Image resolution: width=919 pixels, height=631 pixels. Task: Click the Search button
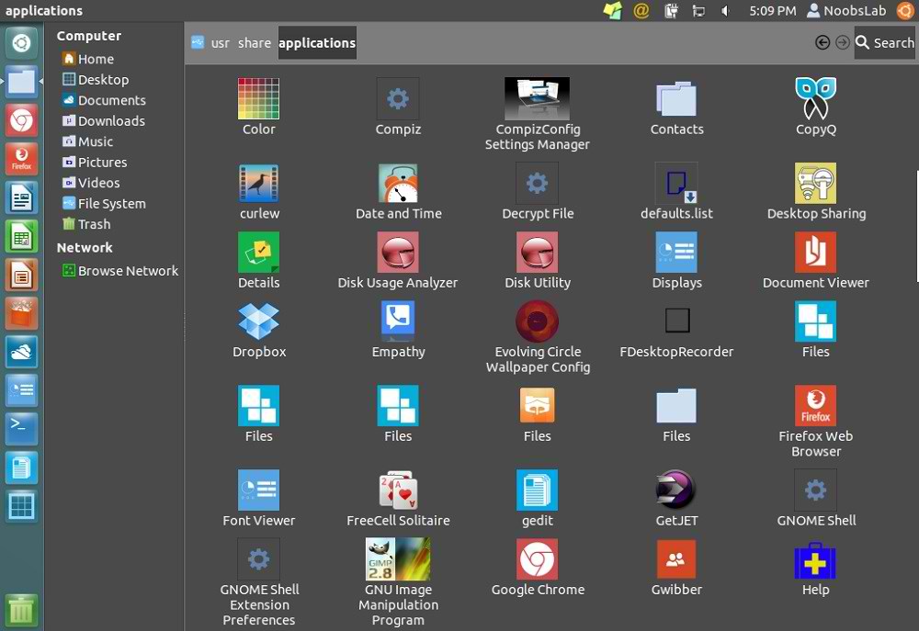[x=884, y=42]
